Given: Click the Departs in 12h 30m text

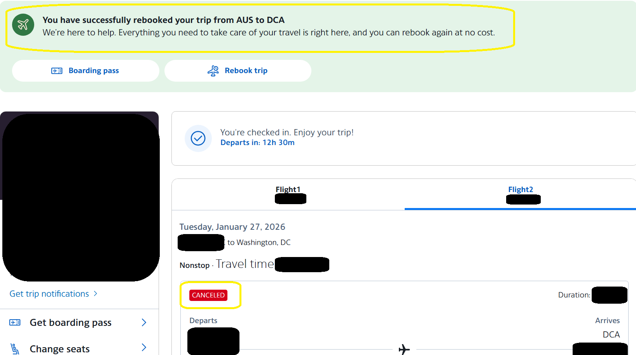Looking at the screenshot, I should [x=257, y=143].
